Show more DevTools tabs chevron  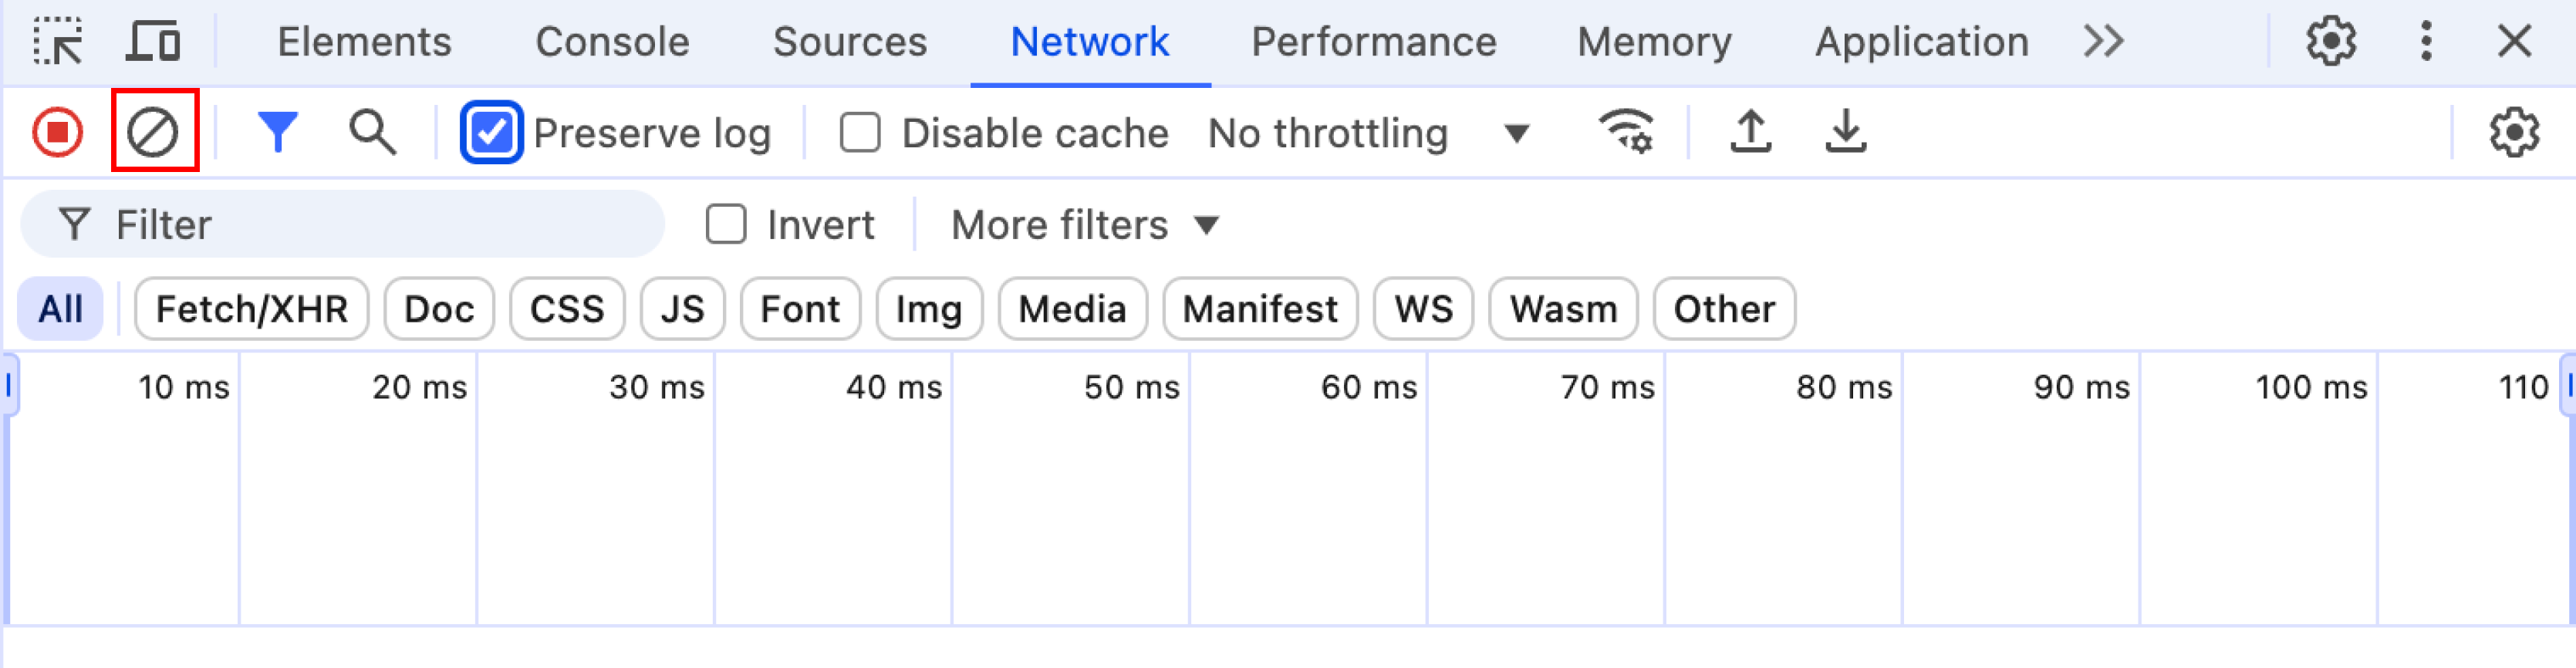pos(2103,41)
